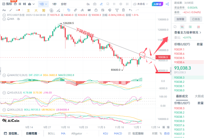Click the screenshot camera icon

pos(95,4)
